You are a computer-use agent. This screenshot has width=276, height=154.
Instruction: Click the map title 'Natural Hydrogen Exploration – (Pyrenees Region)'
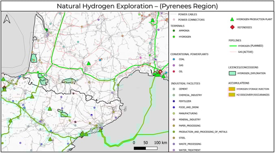(x=137, y=6)
